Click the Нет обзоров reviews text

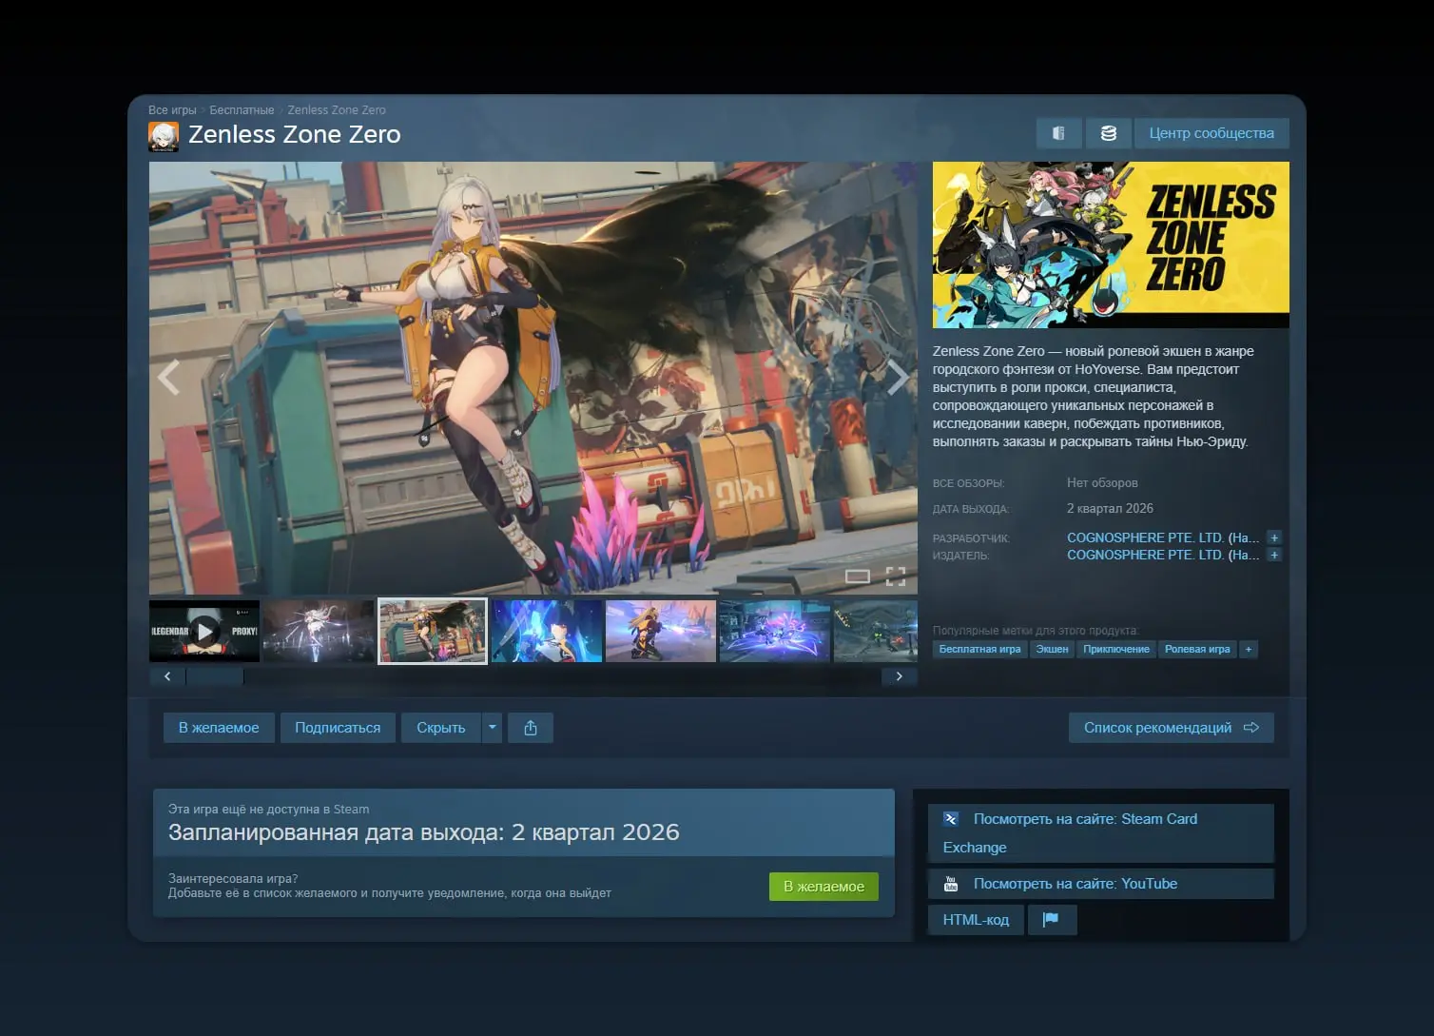point(1102,482)
